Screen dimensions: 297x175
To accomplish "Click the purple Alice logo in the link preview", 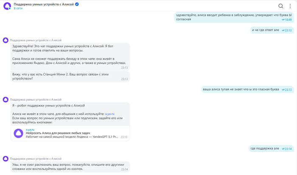I will [19, 133].
